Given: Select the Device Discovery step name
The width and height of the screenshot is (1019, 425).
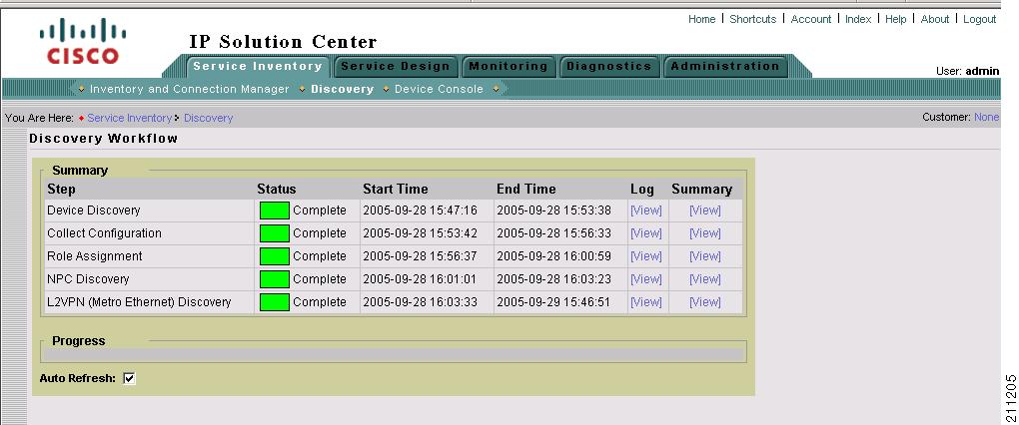Looking at the screenshot, I should pyautogui.click(x=94, y=211).
